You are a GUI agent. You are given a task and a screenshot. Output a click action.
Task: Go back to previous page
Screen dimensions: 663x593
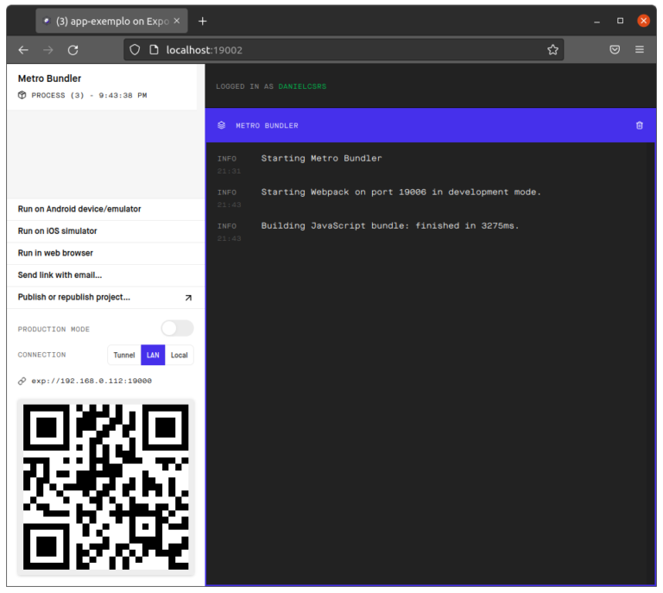pos(23,50)
